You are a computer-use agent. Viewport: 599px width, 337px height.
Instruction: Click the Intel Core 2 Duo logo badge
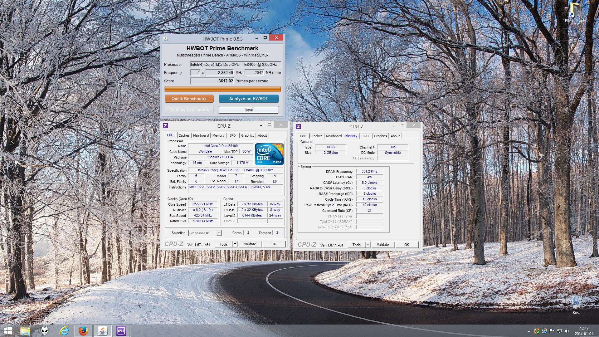pos(269,154)
